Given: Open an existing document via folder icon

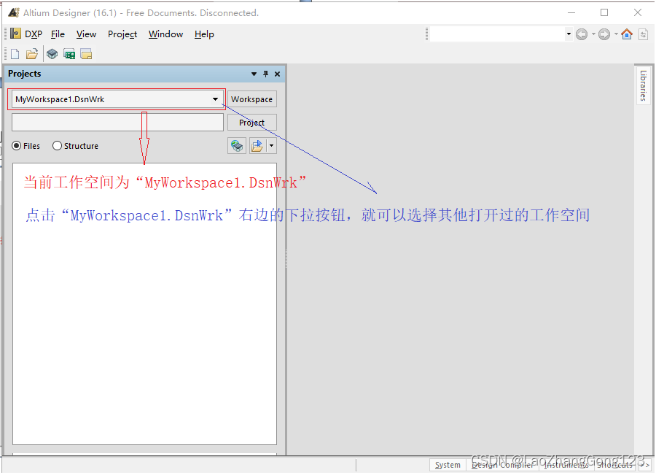Looking at the screenshot, I should point(32,54).
